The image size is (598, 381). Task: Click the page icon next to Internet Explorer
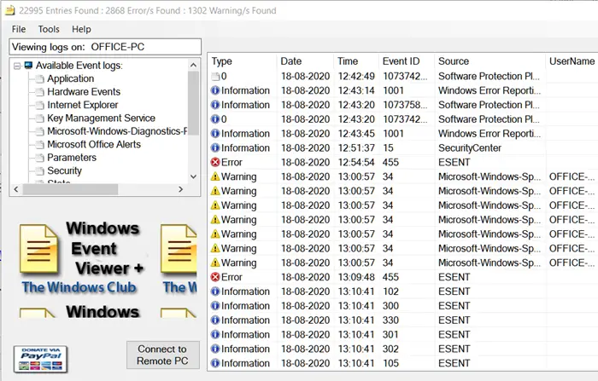point(39,106)
